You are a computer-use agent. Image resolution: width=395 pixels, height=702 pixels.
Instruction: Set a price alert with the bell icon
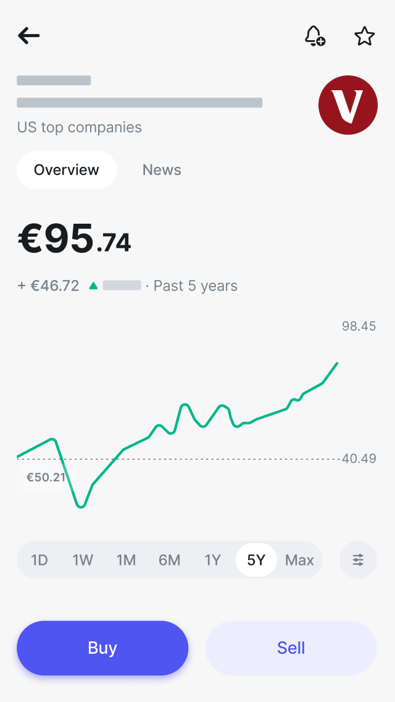pyautogui.click(x=312, y=34)
